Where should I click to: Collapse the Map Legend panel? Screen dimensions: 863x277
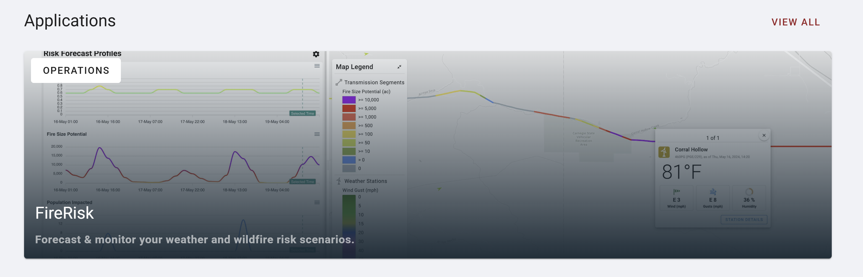(399, 67)
